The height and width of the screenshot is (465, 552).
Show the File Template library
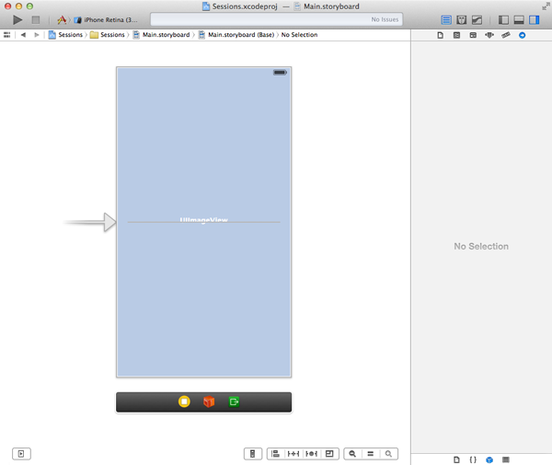456,459
